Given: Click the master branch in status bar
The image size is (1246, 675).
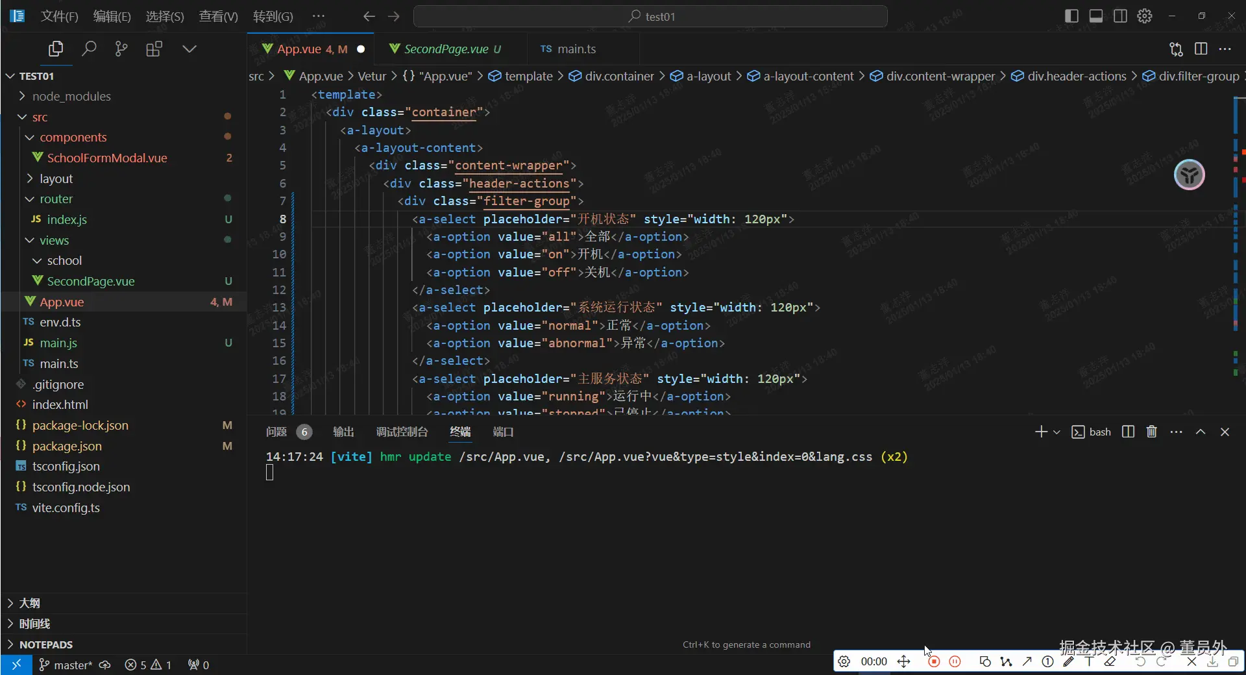Looking at the screenshot, I should [x=66, y=665].
